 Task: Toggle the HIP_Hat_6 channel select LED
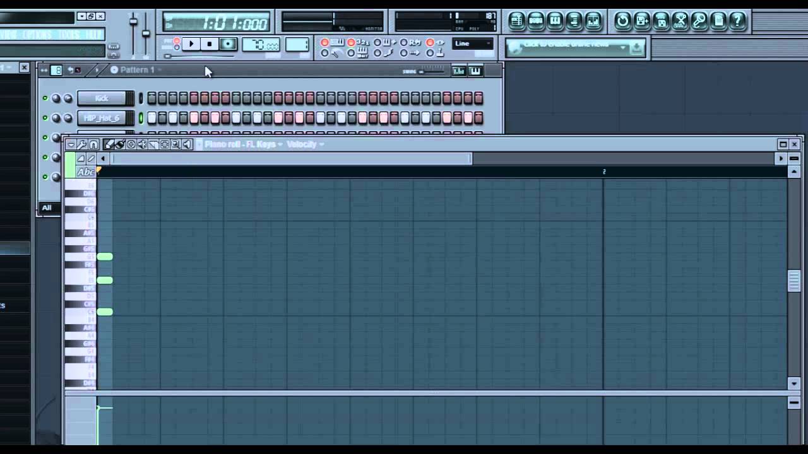click(x=141, y=118)
